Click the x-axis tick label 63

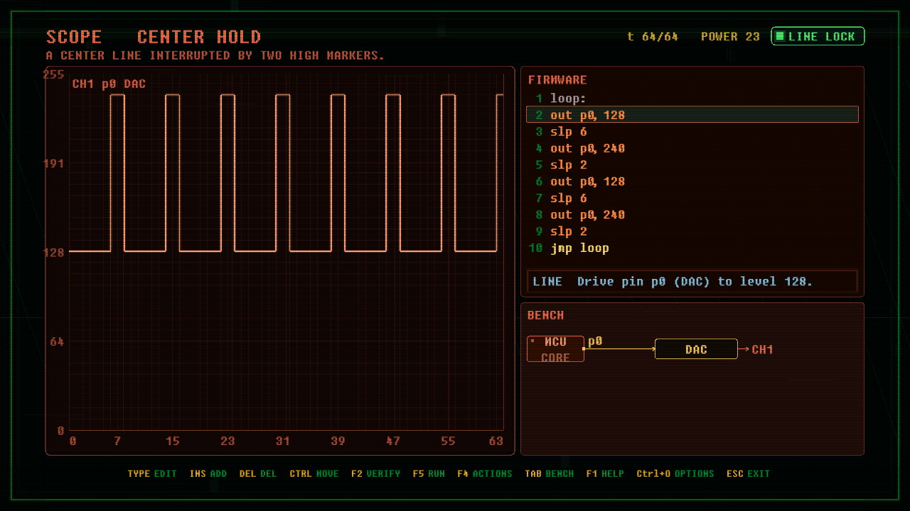pos(496,441)
